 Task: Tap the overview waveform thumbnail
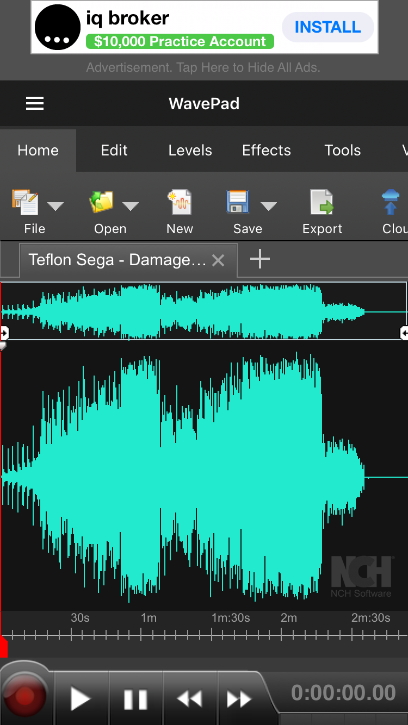204,311
